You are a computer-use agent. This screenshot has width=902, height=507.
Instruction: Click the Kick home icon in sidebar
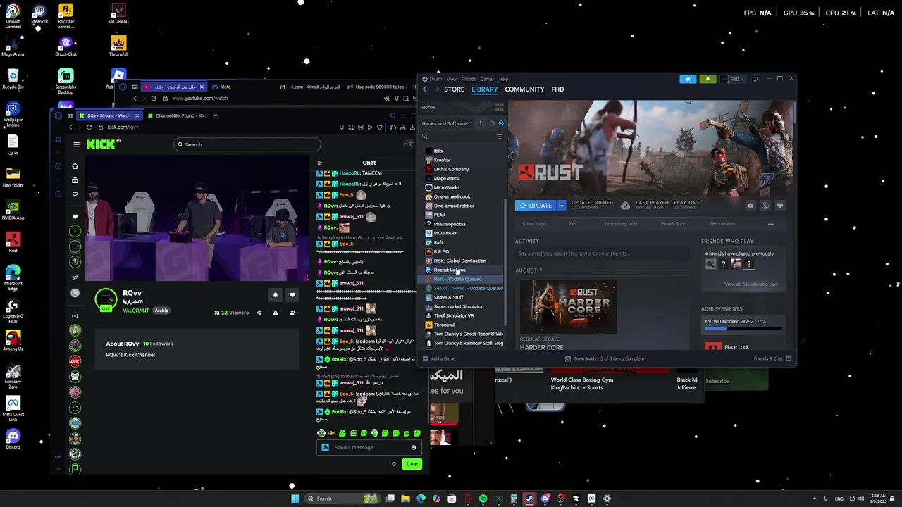[x=75, y=166]
